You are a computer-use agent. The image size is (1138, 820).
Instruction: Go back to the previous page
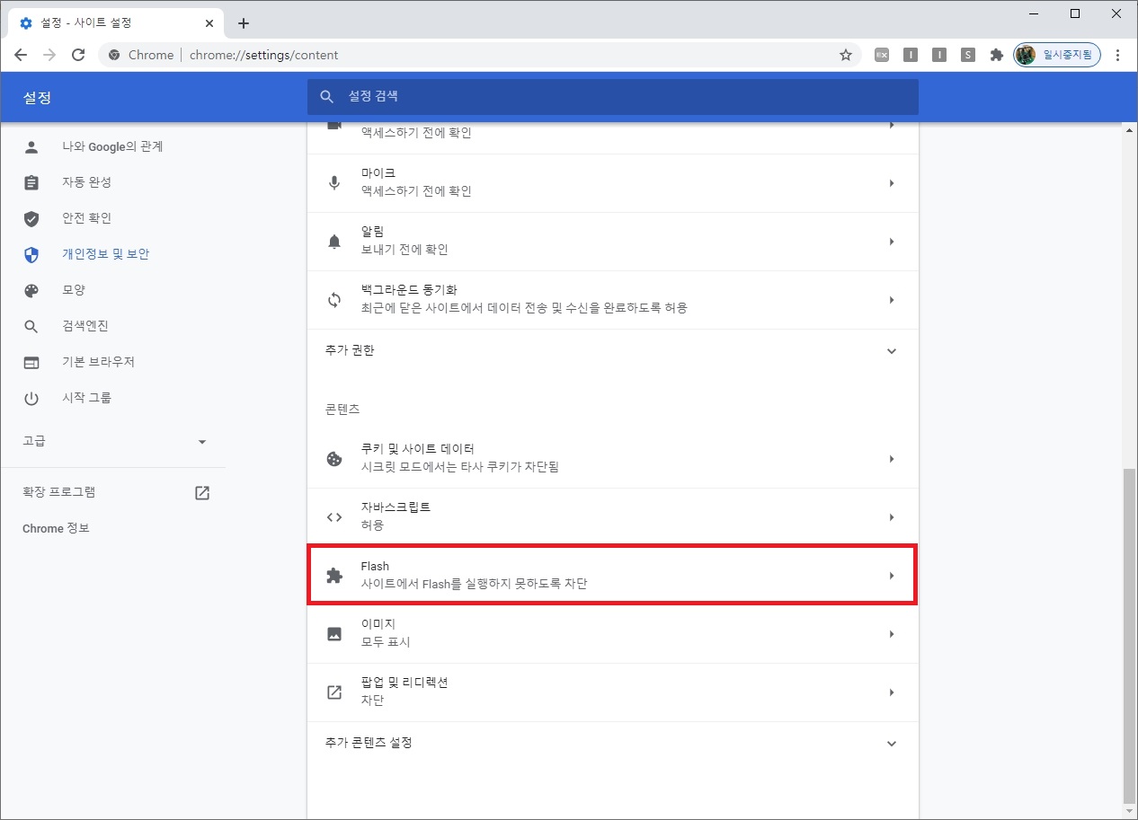click(21, 55)
